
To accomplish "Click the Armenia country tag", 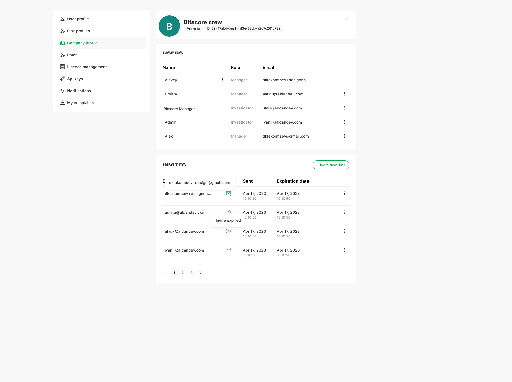I will pyautogui.click(x=193, y=28).
